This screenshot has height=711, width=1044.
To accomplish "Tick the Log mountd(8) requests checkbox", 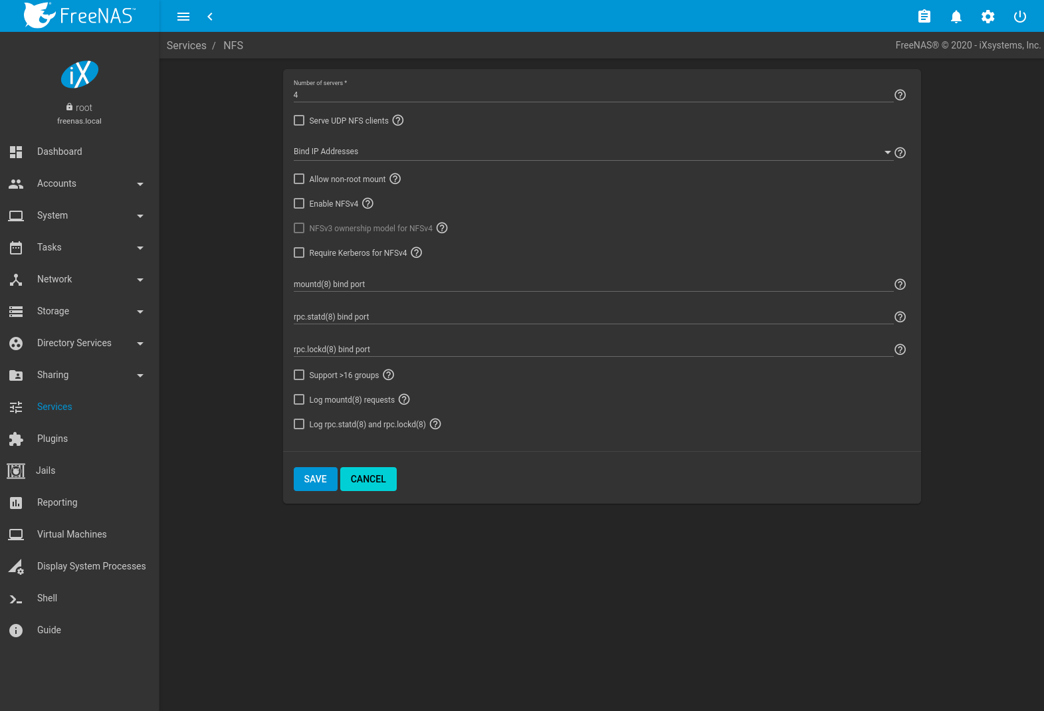I will point(299,399).
